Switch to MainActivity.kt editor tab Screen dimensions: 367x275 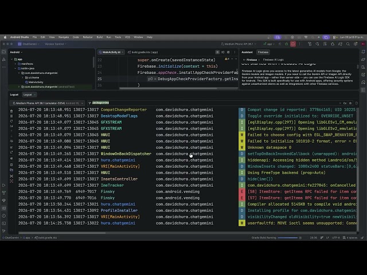[x=111, y=52]
